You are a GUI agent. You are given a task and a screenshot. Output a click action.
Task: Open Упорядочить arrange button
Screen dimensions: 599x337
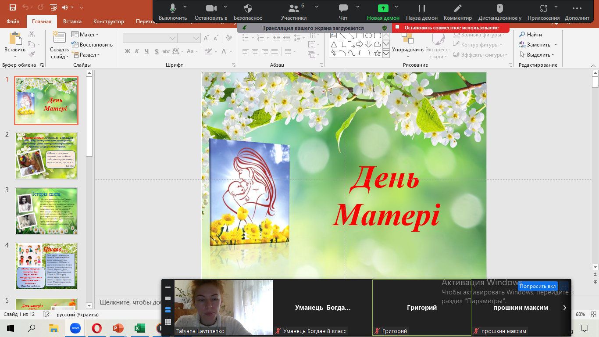coord(408,45)
